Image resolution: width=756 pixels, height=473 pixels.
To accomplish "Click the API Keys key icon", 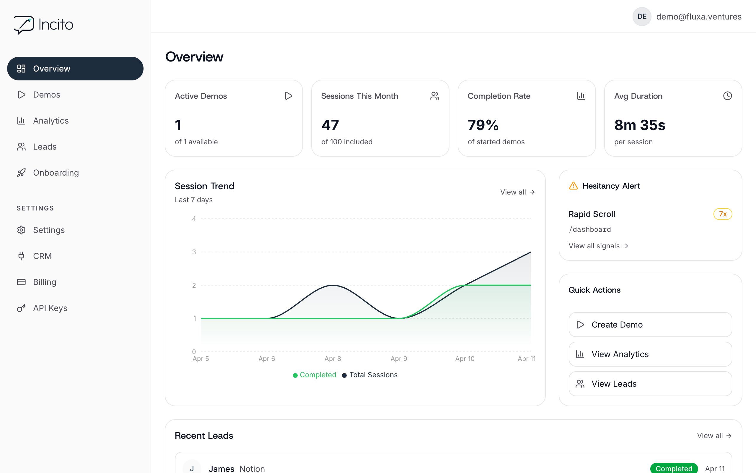I will [x=21, y=308].
